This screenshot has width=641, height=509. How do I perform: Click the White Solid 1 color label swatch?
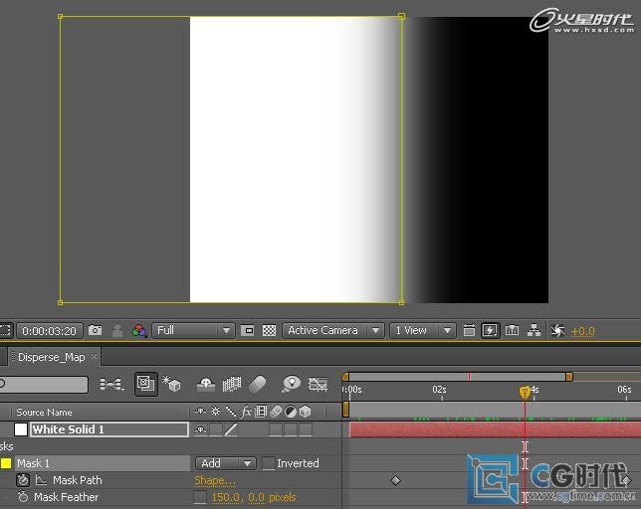pos(21,429)
